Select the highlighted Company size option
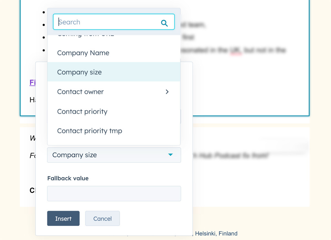This screenshot has width=331, height=240. coord(79,72)
